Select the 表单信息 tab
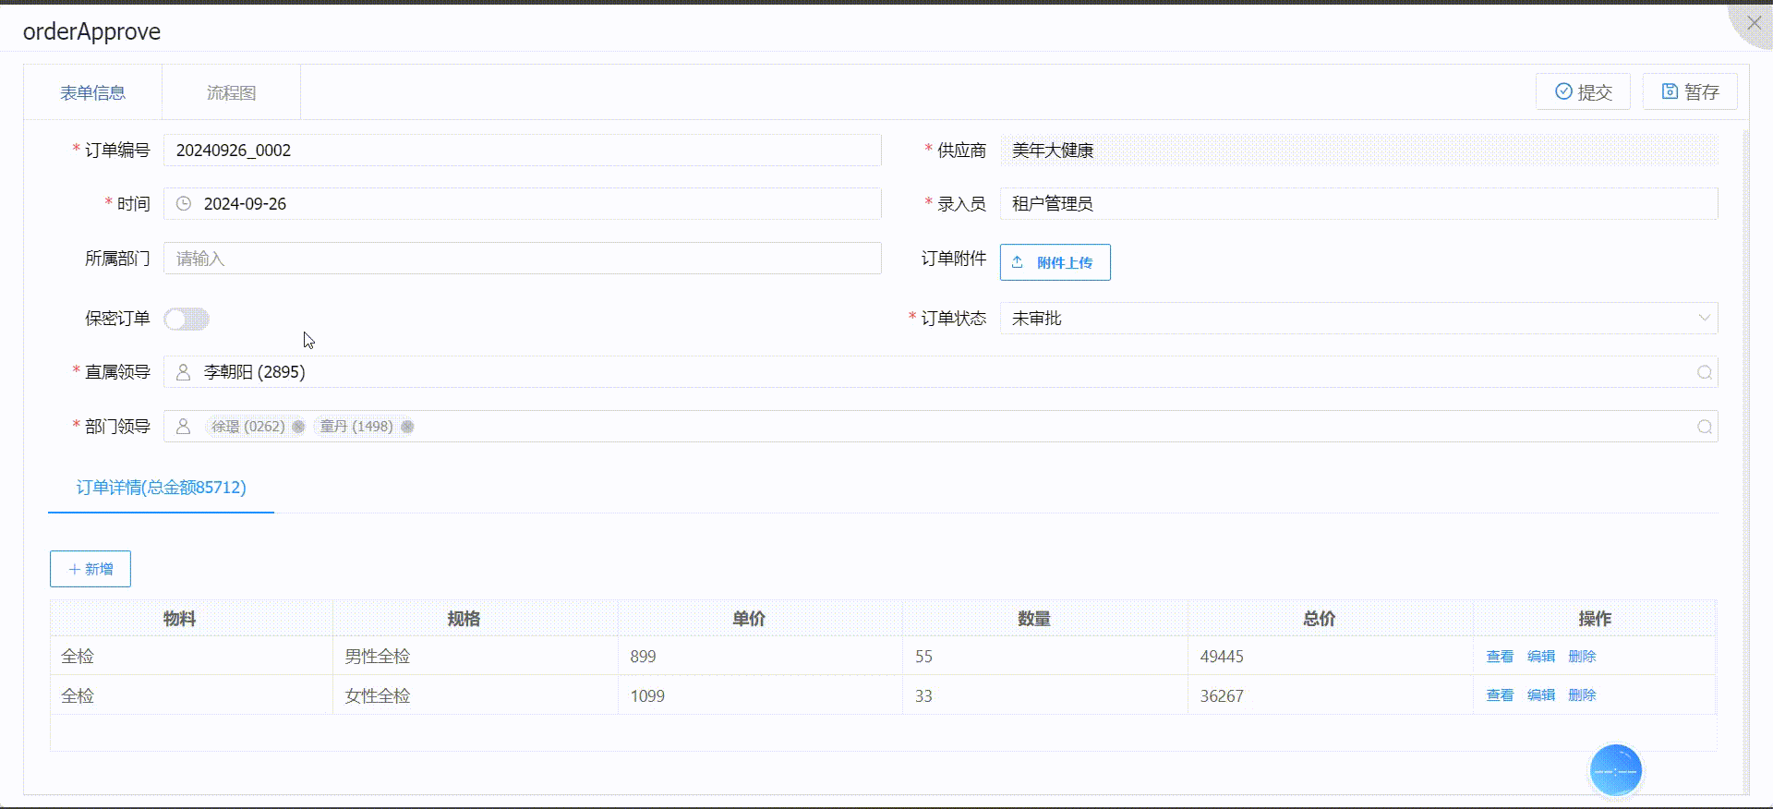The image size is (1773, 809). [92, 92]
